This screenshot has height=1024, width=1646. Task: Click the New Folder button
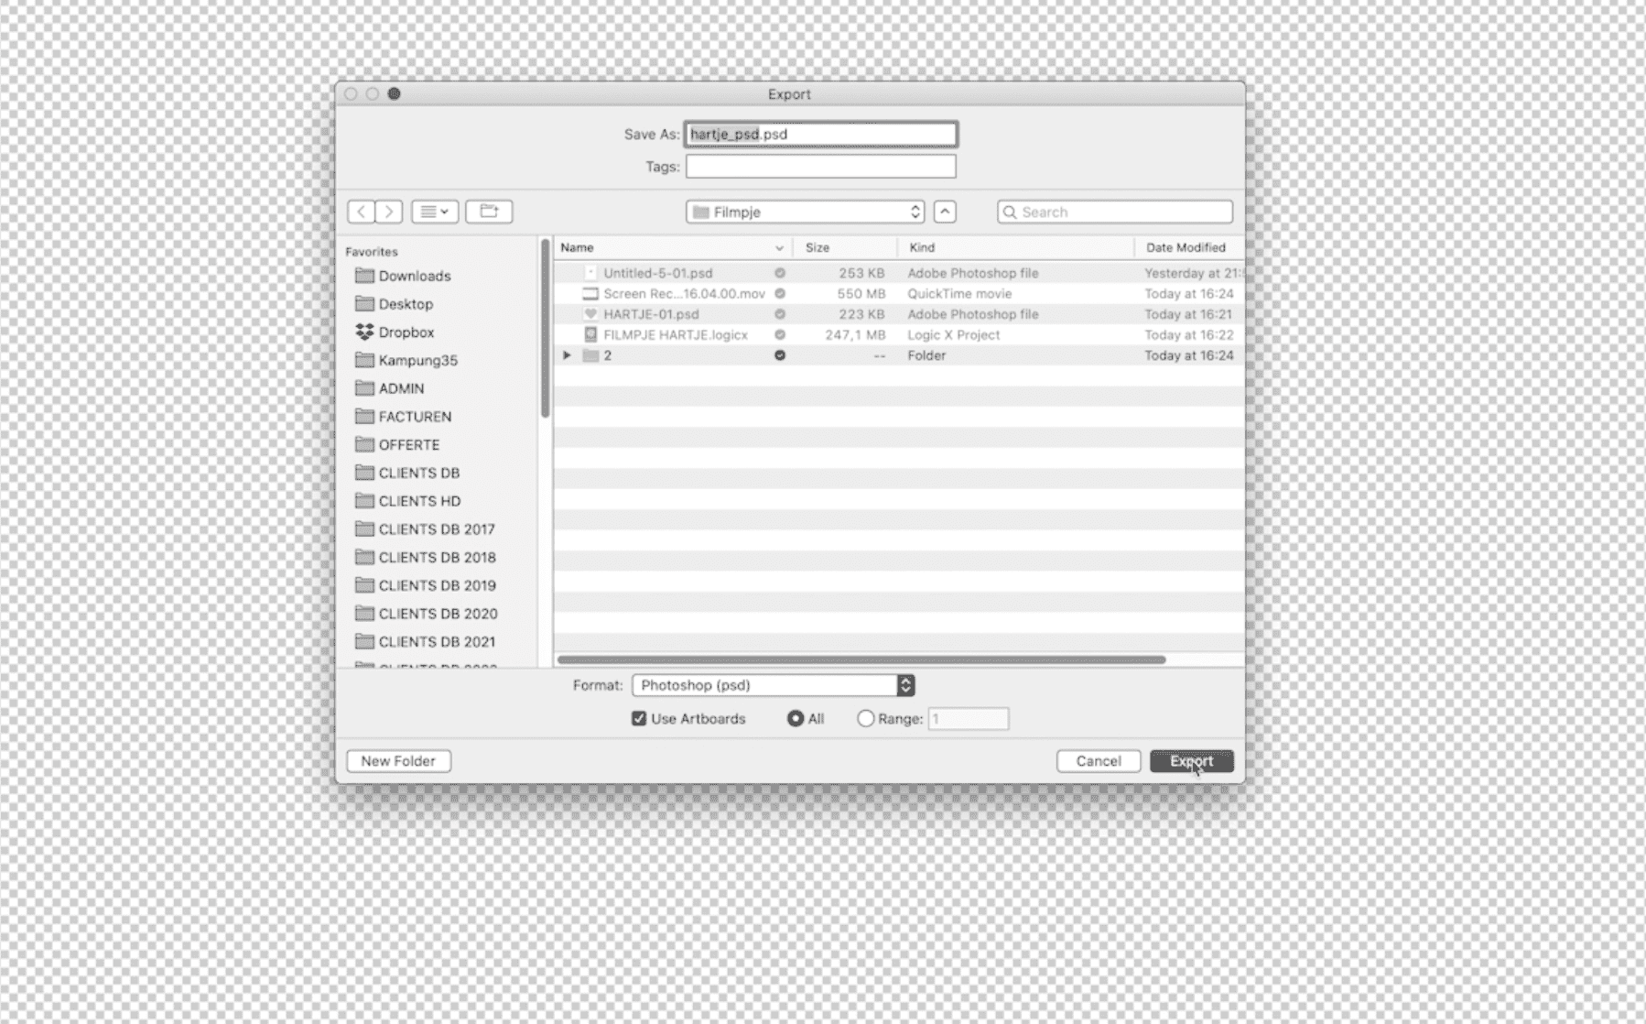398,761
